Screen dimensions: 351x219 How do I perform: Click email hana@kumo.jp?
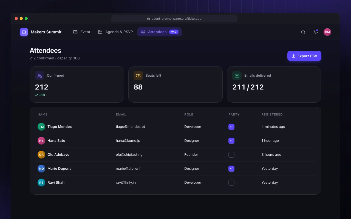tap(128, 141)
